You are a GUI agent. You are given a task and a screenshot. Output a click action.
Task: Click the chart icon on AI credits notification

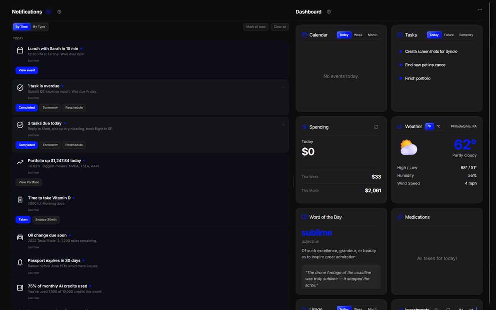coord(20,288)
